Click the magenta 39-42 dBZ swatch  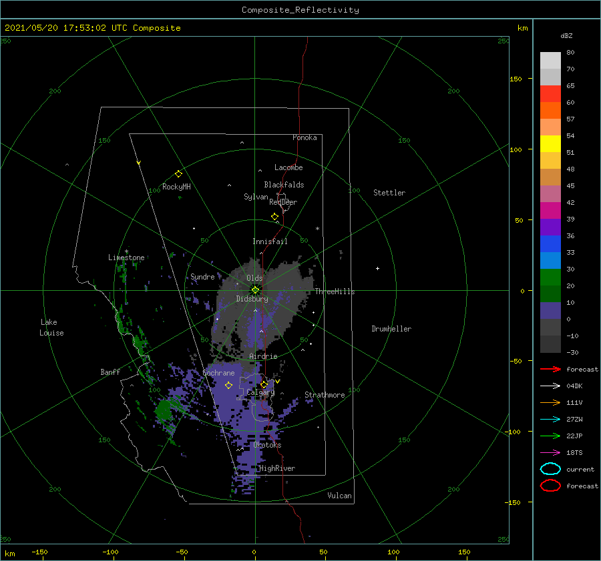(550, 210)
